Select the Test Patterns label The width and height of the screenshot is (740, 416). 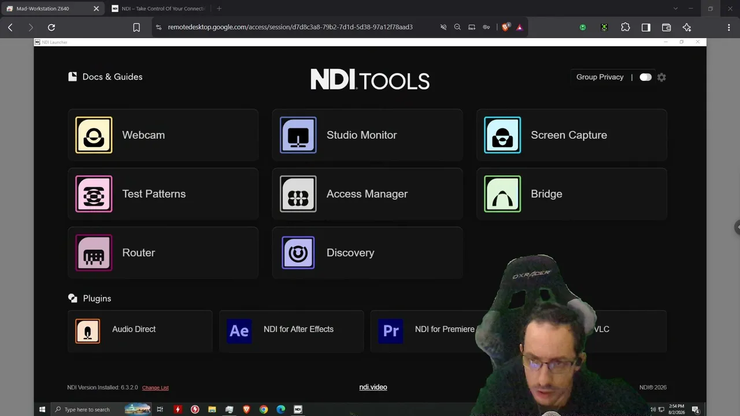click(154, 194)
